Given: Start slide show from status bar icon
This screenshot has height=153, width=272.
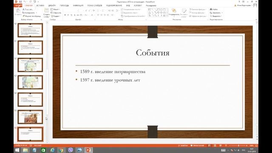Looking at the screenshot, I should coord(226,145).
